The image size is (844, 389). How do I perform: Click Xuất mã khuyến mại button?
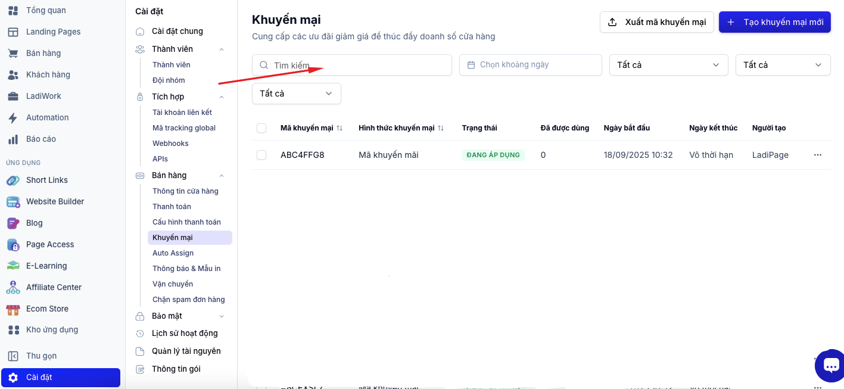tap(657, 22)
